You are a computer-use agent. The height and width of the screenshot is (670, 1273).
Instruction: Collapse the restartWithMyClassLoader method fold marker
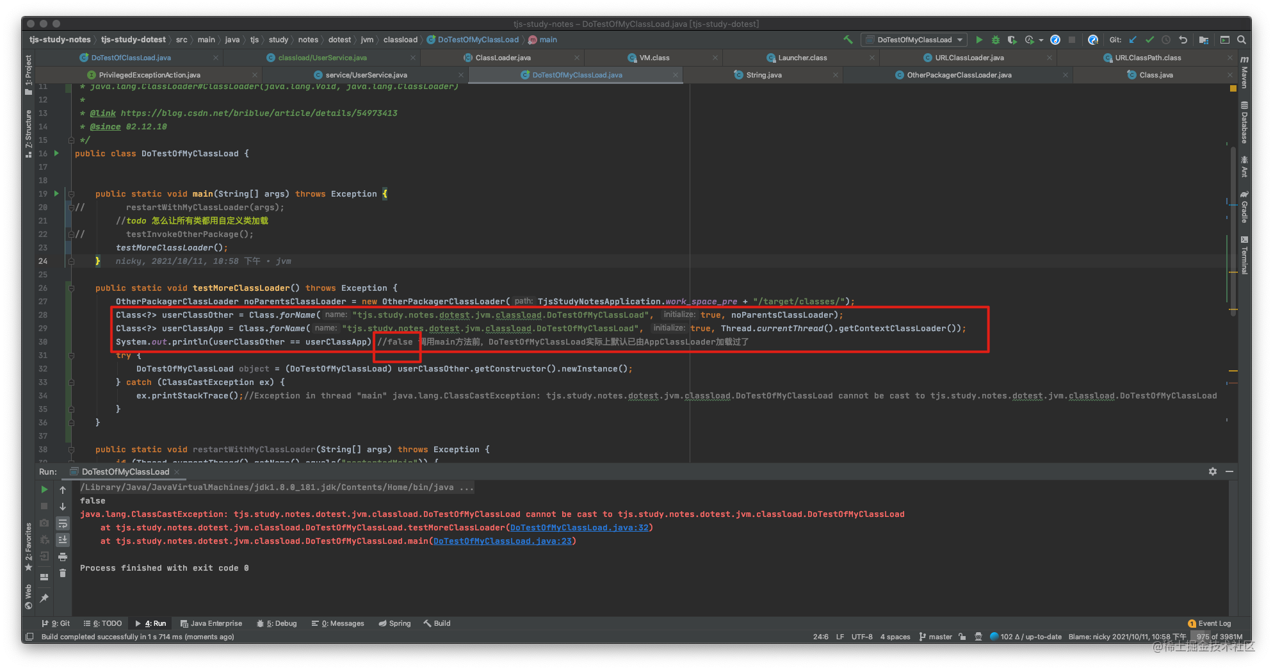(71, 450)
